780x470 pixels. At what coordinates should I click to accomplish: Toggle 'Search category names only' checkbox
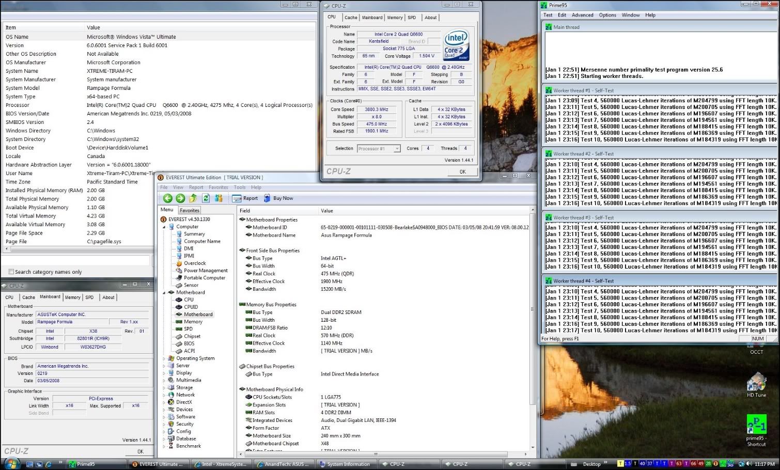pyautogui.click(x=11, y=272)
